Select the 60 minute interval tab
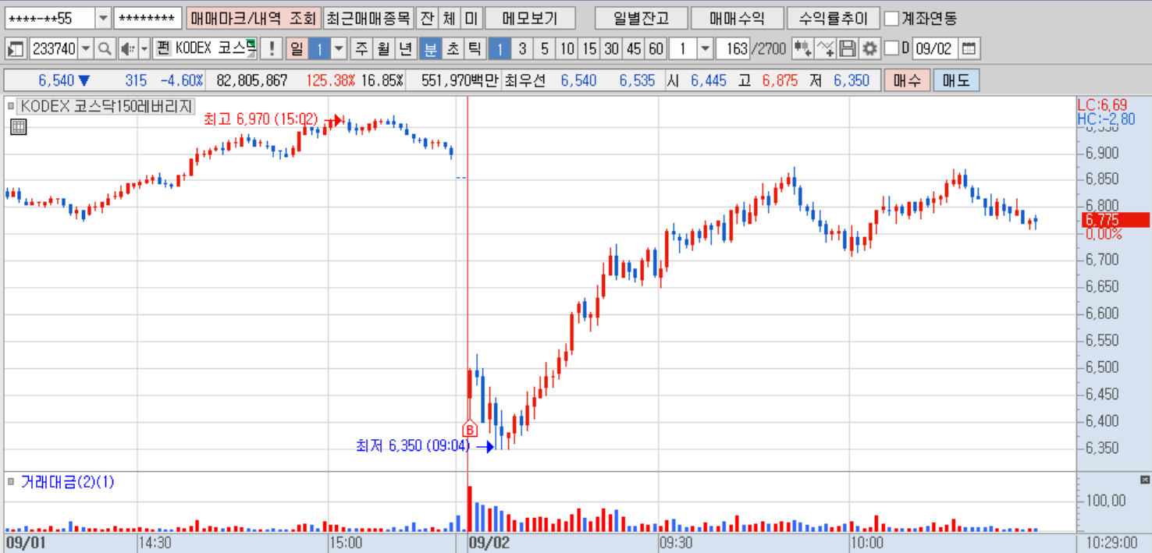The height and width of the screenshot is (553, 1152). [x=656, y=49]
